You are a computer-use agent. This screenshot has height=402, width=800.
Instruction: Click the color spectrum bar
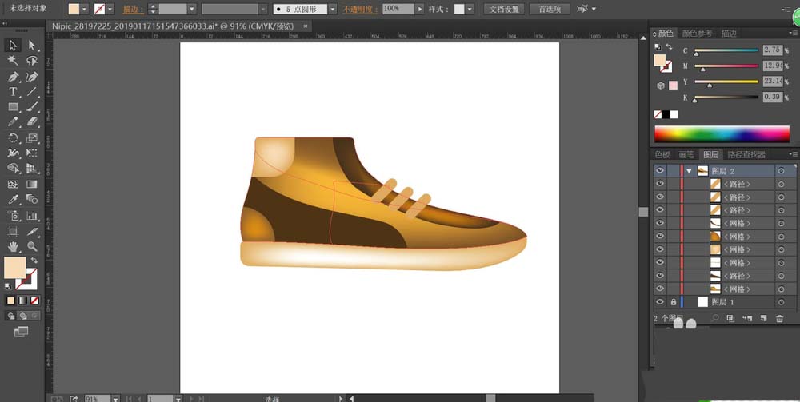[722, 134]
